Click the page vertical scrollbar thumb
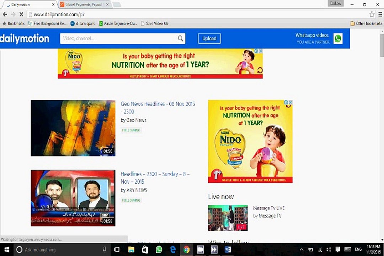This screenshot has height=256, width=384. click(382, 45)
